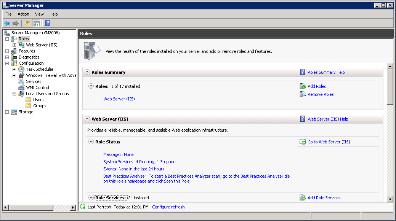
Task: Click the blue Help toolbar icon
Action: [x=48, y=24]
